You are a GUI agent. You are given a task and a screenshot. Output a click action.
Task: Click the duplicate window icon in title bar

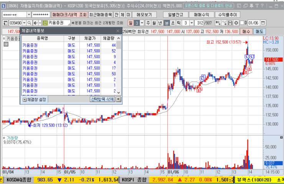(245, 6)
